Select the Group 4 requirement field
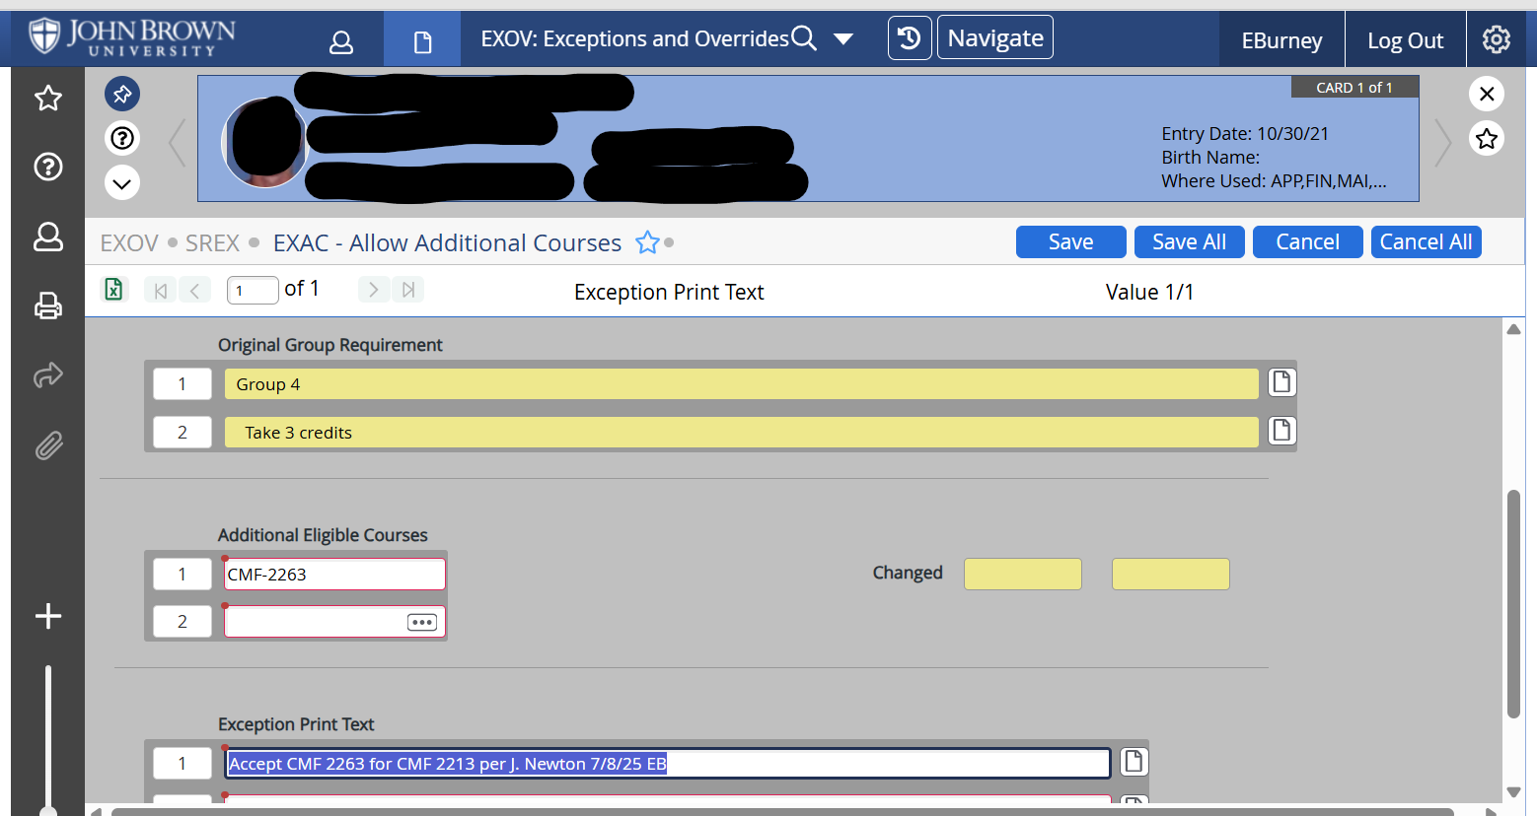The height and width of the screenshot is (816, 1537). point(742,384)
